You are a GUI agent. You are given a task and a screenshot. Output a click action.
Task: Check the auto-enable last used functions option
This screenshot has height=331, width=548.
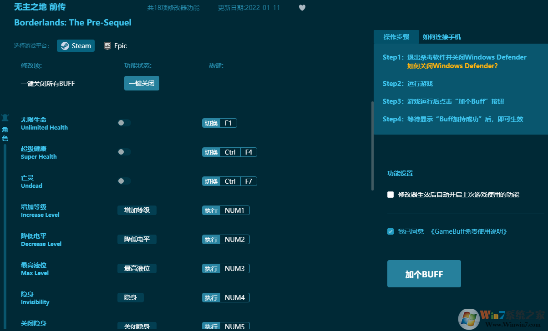pyautogui.click(x=390, y=195)
